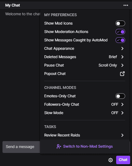Viewport: 132px width, 166px height.
Task: Choose the Review Recent Raids task entry
Action: point(84,135)
